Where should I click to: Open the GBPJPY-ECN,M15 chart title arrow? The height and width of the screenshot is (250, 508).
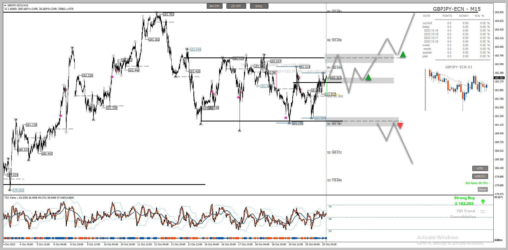point(6,5)
